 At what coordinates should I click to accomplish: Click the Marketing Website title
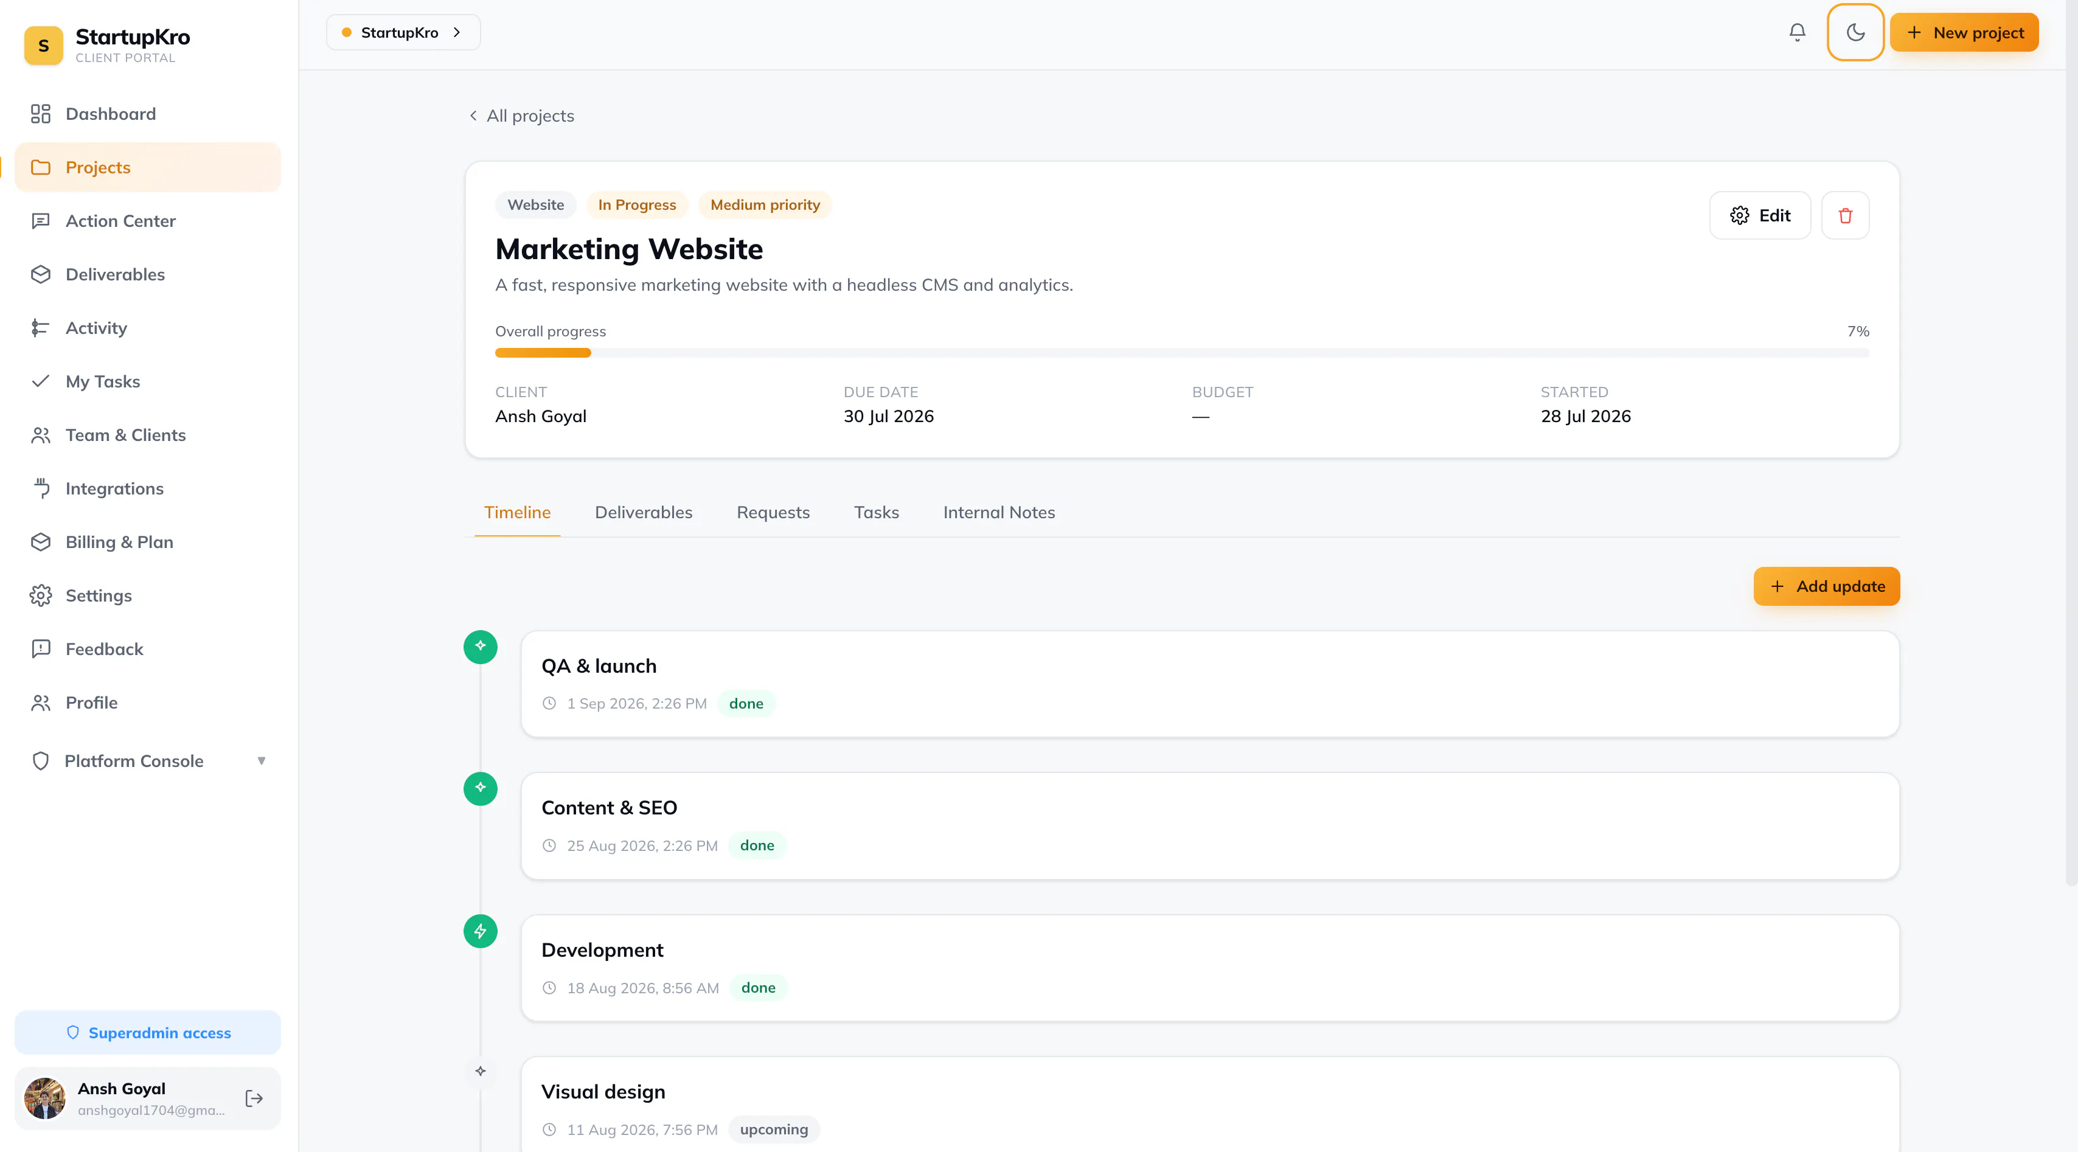tap(628, 249)
